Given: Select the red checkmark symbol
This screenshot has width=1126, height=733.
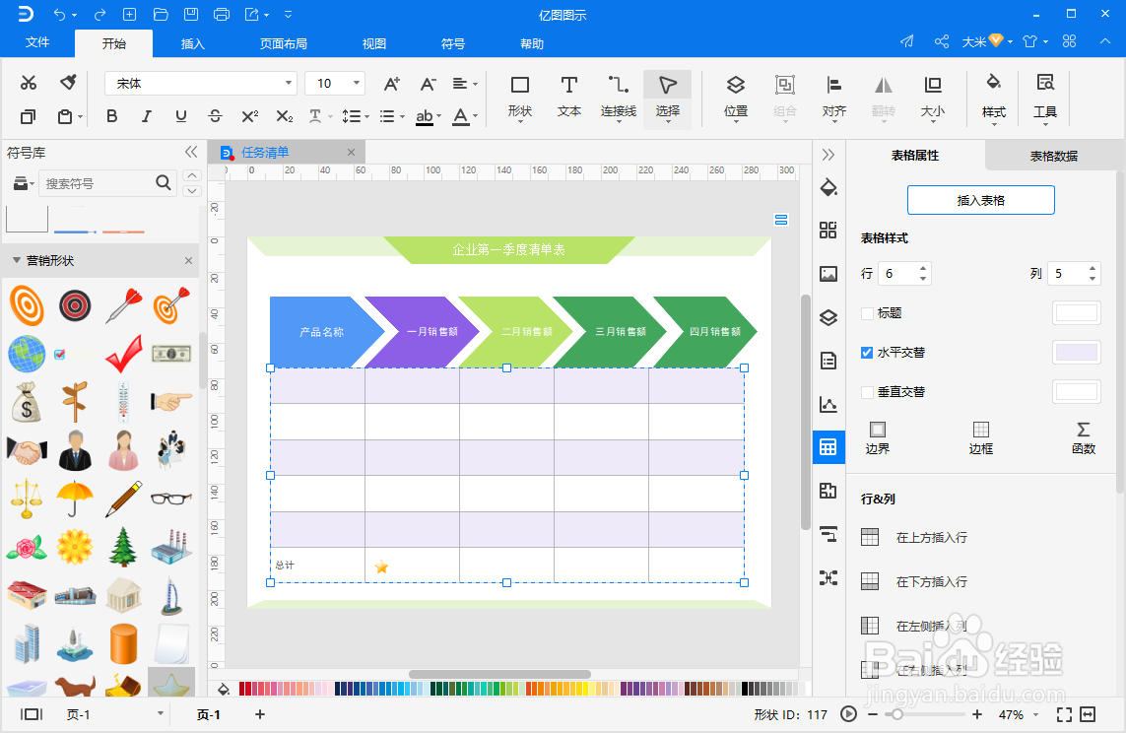Looking at the screenshot, I should tap(123, 354).
